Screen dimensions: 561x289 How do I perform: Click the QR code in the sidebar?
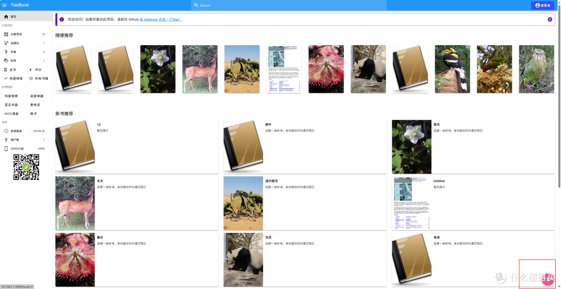26,167
